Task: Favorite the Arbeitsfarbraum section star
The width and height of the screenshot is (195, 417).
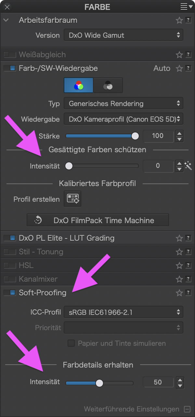Action: [x=179, y=20]
